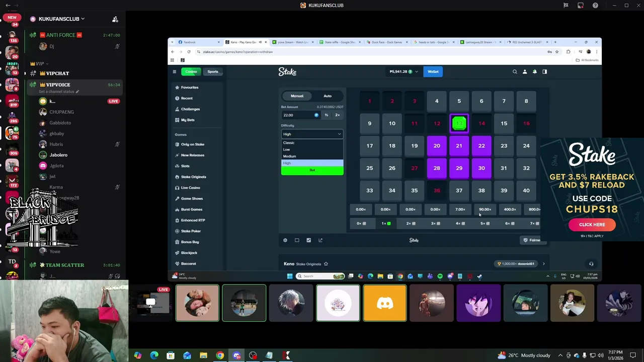644x362 pixels.
Task: Expand the 1,000.00x daaaniel61 winners arrow
Action: coord(543,263)
